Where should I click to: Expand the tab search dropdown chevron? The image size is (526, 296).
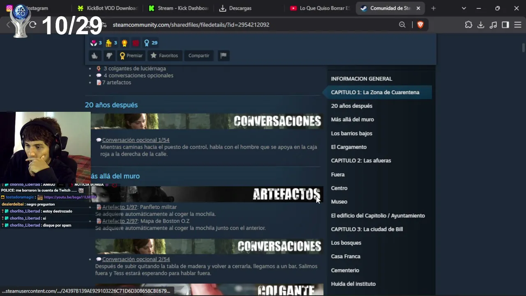point(464,8)
